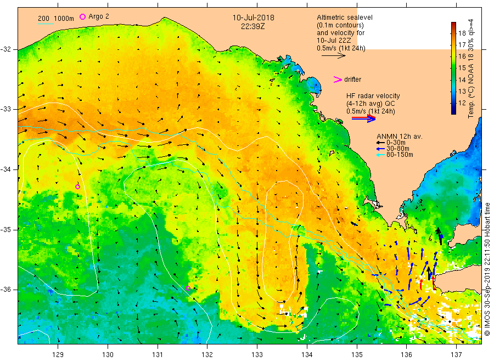Image resolution: width=494 pixels, height=362 pixels.
Task: Click '0.5m/s (1kt 24h)' under altimetric legend
Action: point(341,48)
